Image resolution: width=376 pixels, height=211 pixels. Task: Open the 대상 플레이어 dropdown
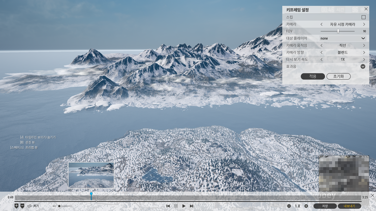click(343, 39)
